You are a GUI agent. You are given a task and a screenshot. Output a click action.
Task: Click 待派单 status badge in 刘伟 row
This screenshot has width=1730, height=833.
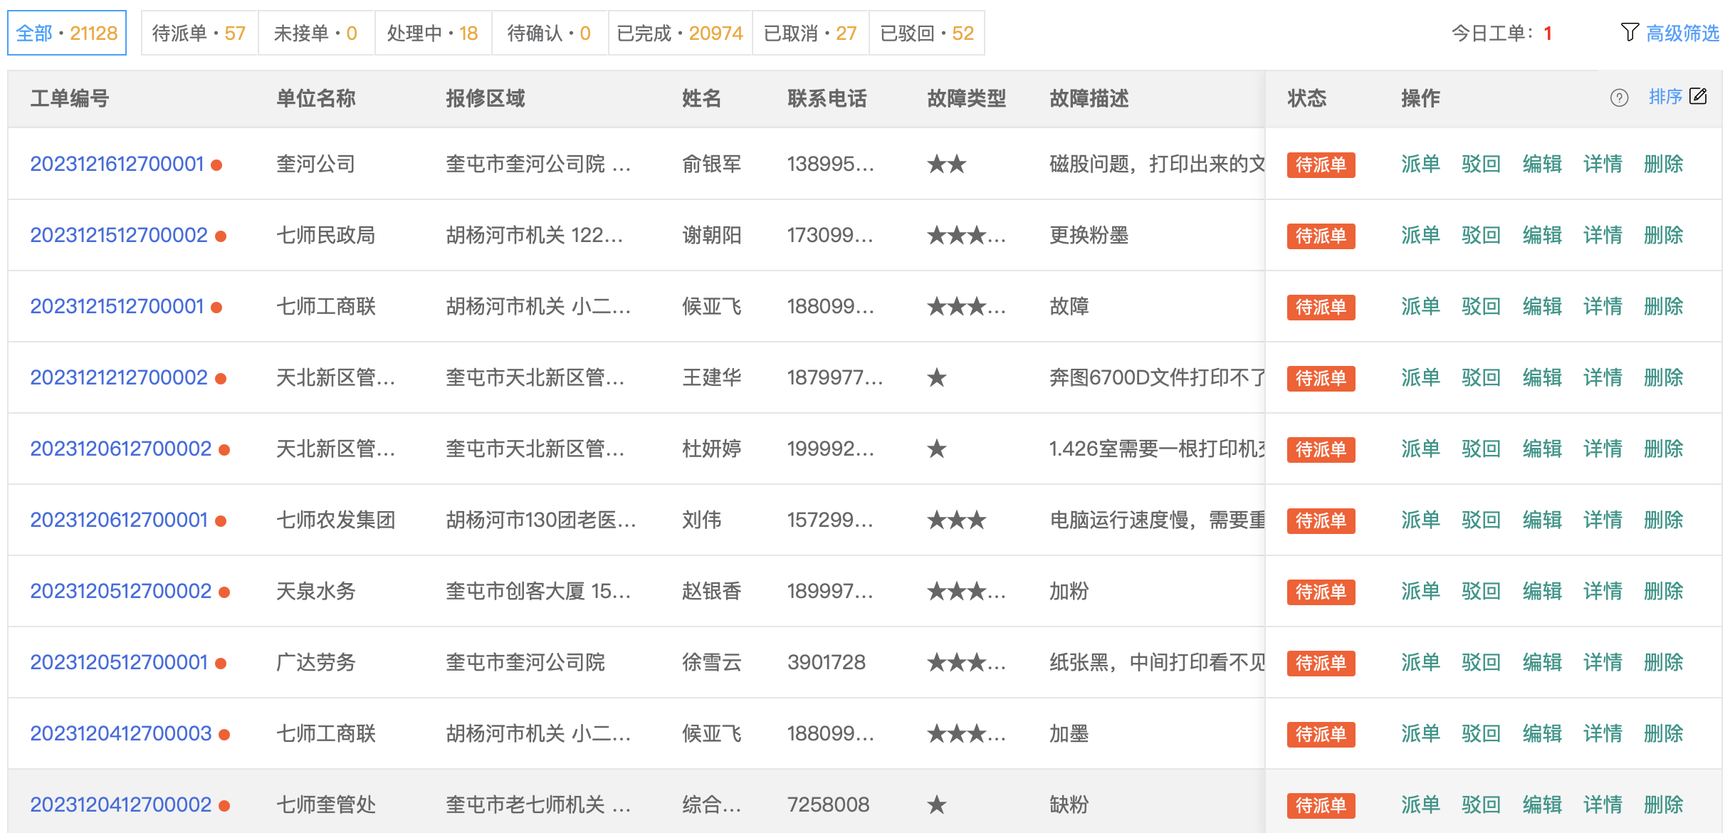click(1321, 520)
